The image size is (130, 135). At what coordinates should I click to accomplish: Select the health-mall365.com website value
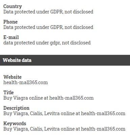[26, 82]
